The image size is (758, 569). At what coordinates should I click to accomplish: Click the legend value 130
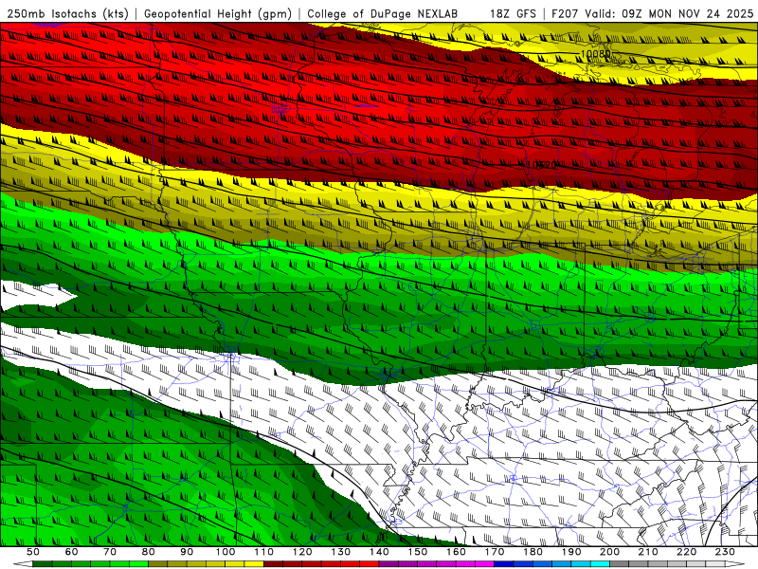[341, 552]
